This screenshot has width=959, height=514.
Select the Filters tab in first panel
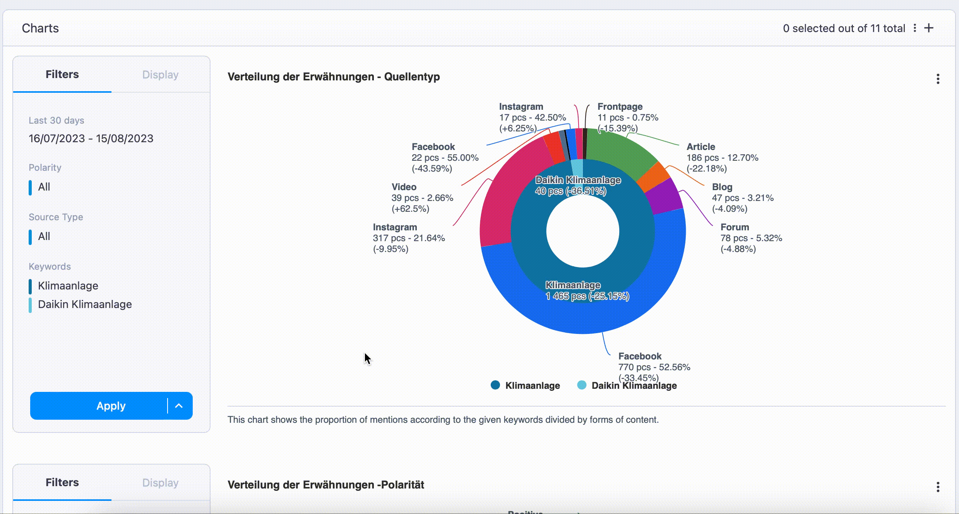pos(62,75)
